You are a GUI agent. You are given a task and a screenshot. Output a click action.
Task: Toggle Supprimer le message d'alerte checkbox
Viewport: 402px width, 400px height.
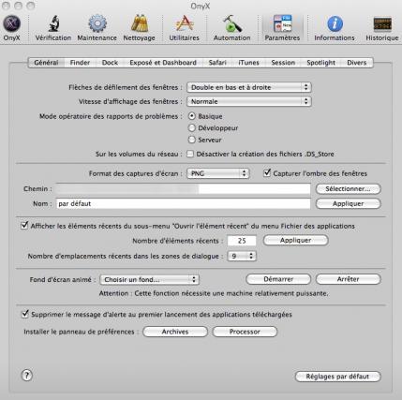24,314
